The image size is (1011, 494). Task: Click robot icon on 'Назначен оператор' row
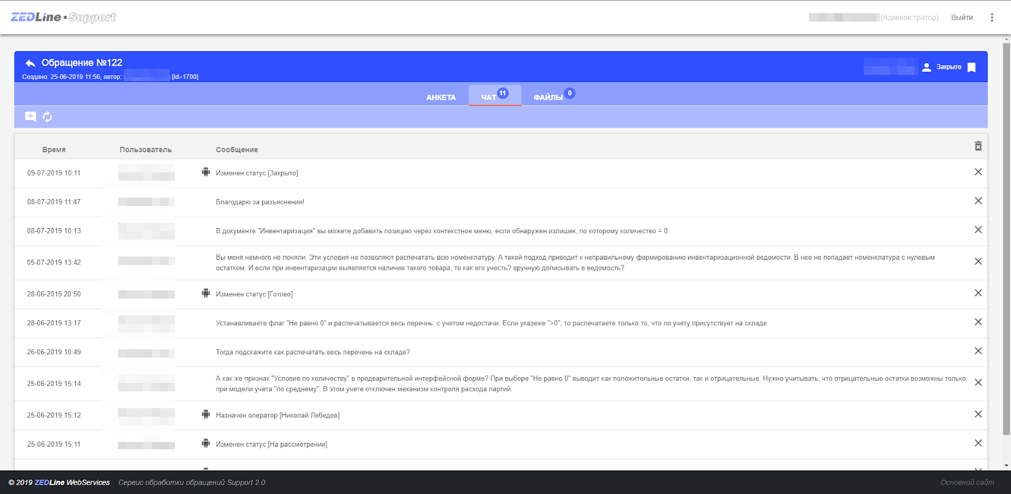[205, 414]
